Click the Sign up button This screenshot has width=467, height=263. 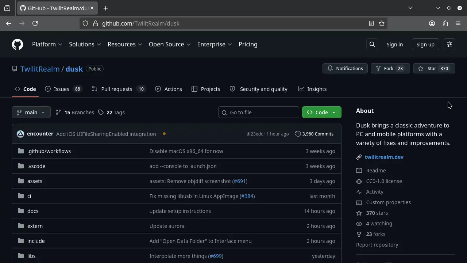[x=425, y=45]
